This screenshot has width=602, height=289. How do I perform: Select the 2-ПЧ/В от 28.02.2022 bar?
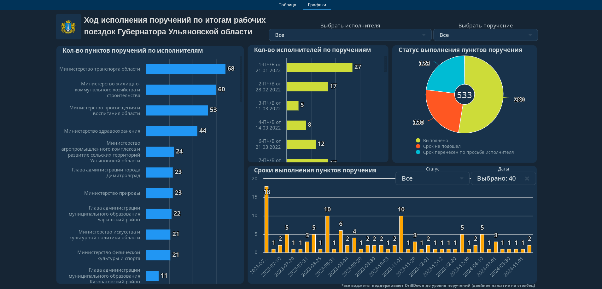(307, 87)
